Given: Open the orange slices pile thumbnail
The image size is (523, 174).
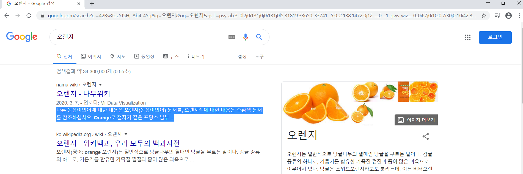Looking at the screenshot, I should click(423, 92).
